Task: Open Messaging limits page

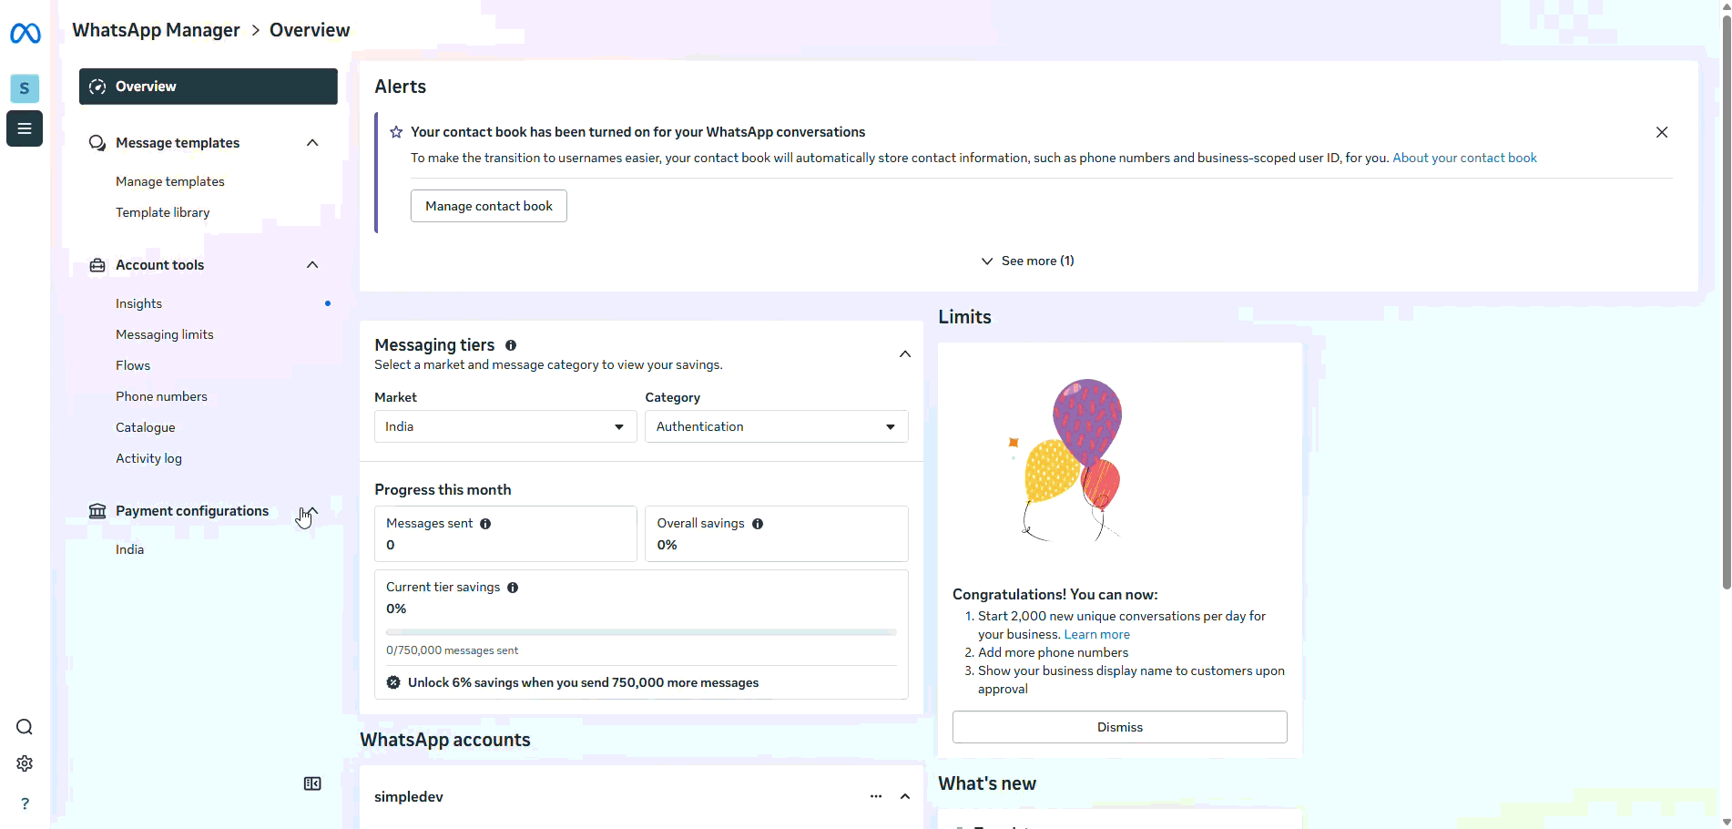Action: click(165, 334)
